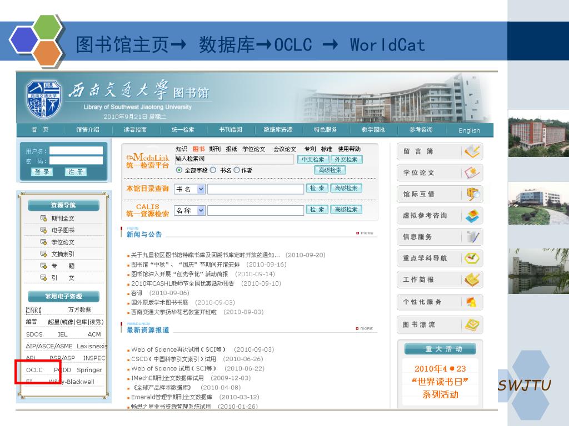Open the 书刊借阅 navigation item
The height and width of the screenshot is (426, 569).
231,130
